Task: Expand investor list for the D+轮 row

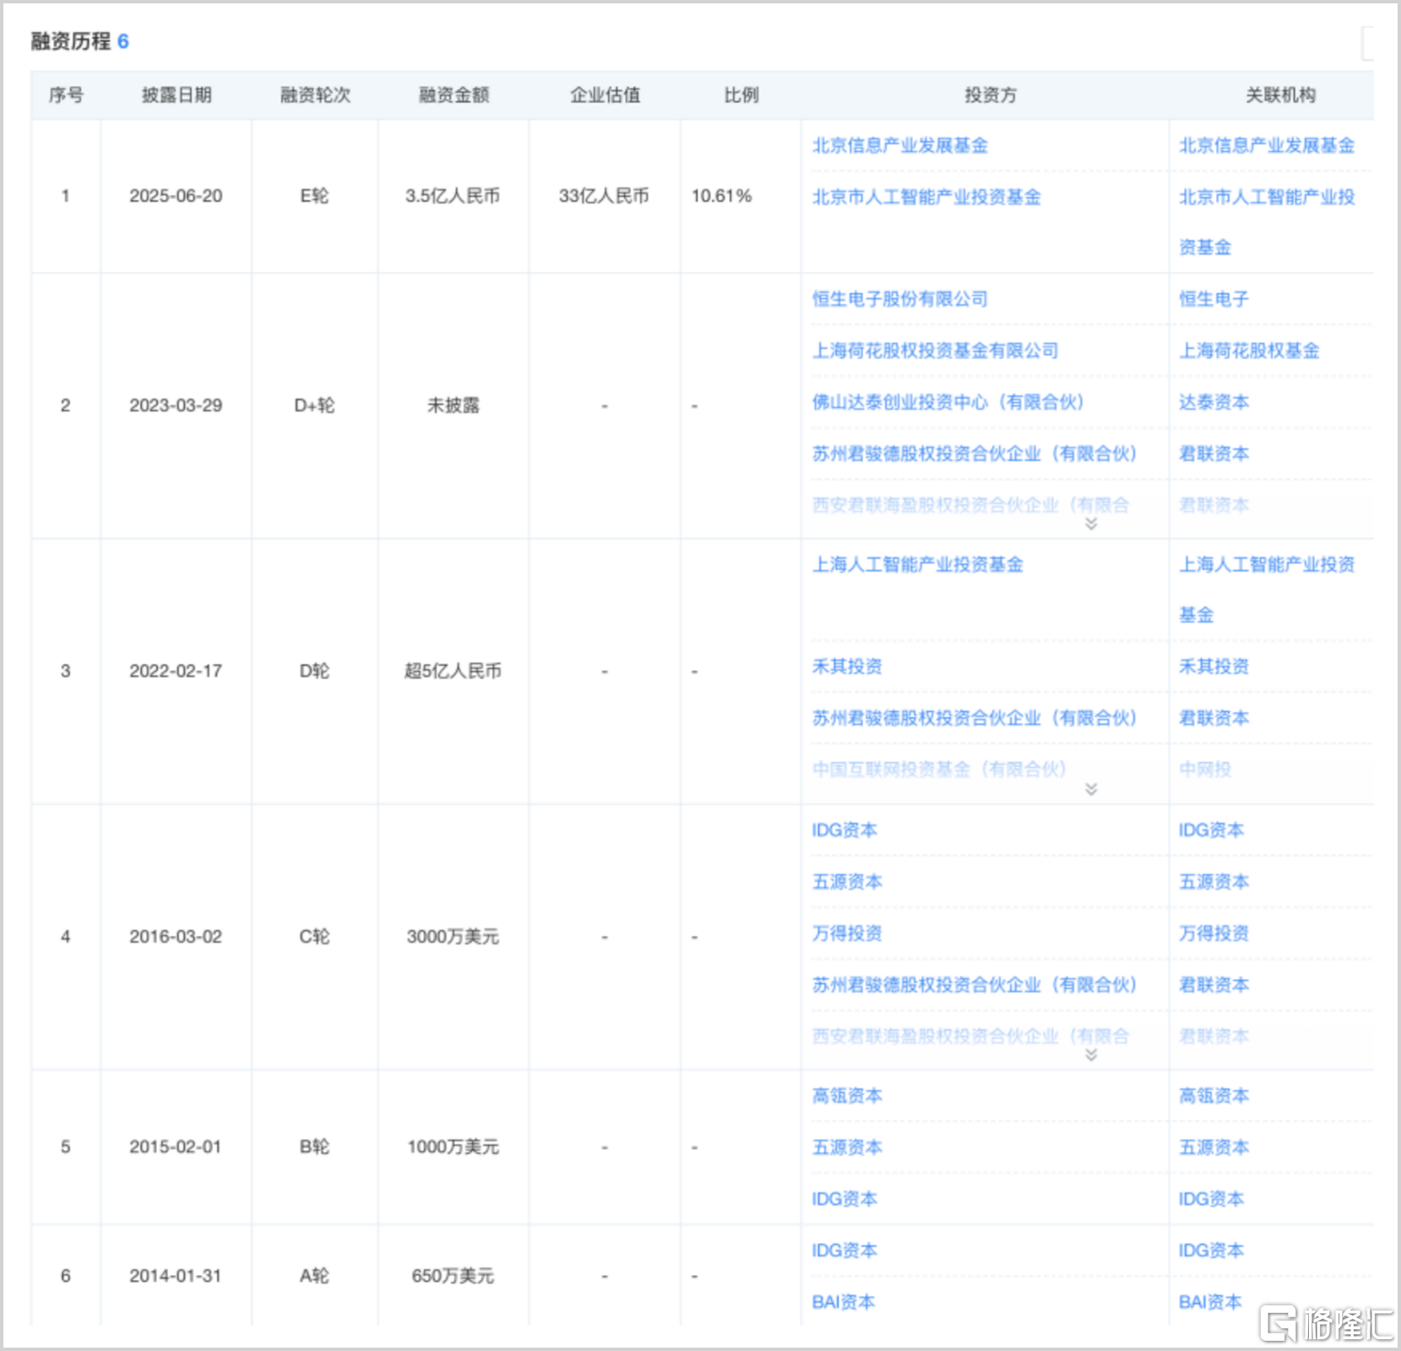Action: point(1091,524)
